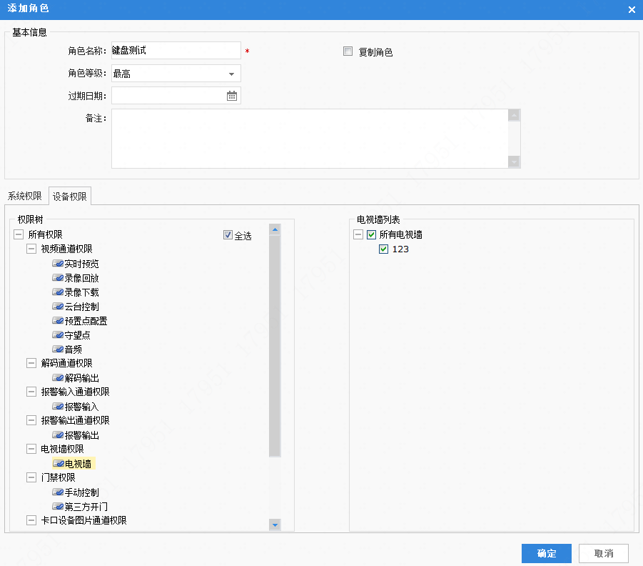Collapse the 视频通道权限 node
Image resolution: width=643 pixels, height=566 pixels.
[31, 249]
